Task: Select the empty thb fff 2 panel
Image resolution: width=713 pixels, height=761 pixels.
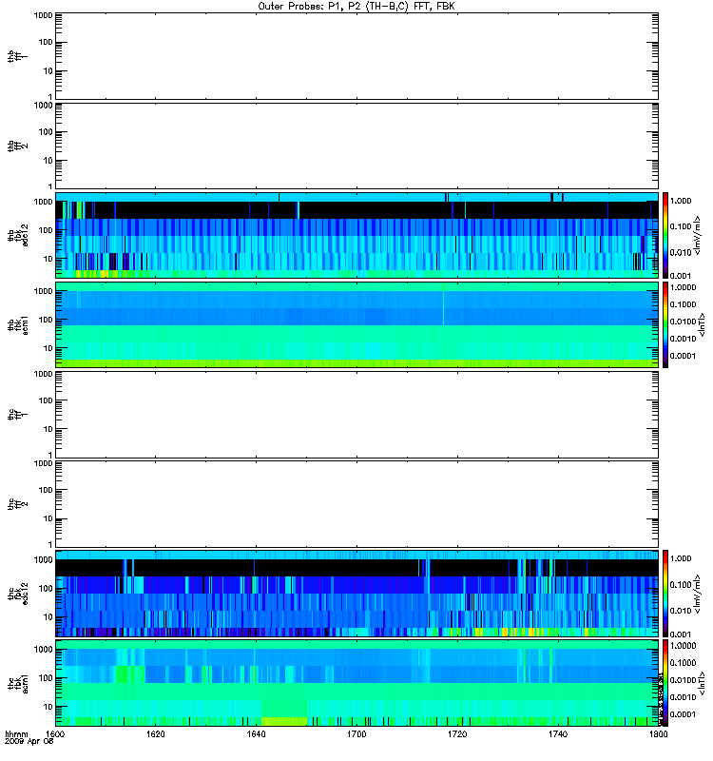Action: 356,146
